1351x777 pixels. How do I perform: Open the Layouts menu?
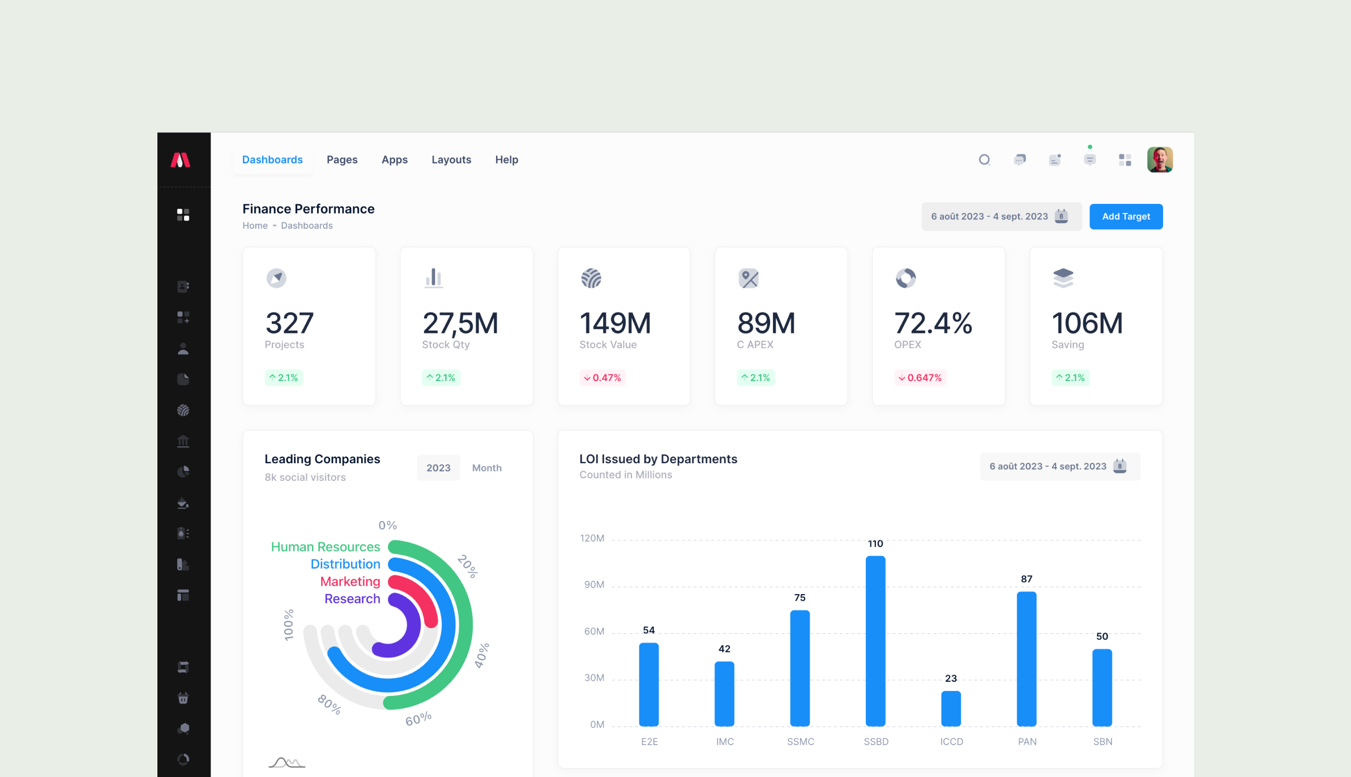[451, 160]
